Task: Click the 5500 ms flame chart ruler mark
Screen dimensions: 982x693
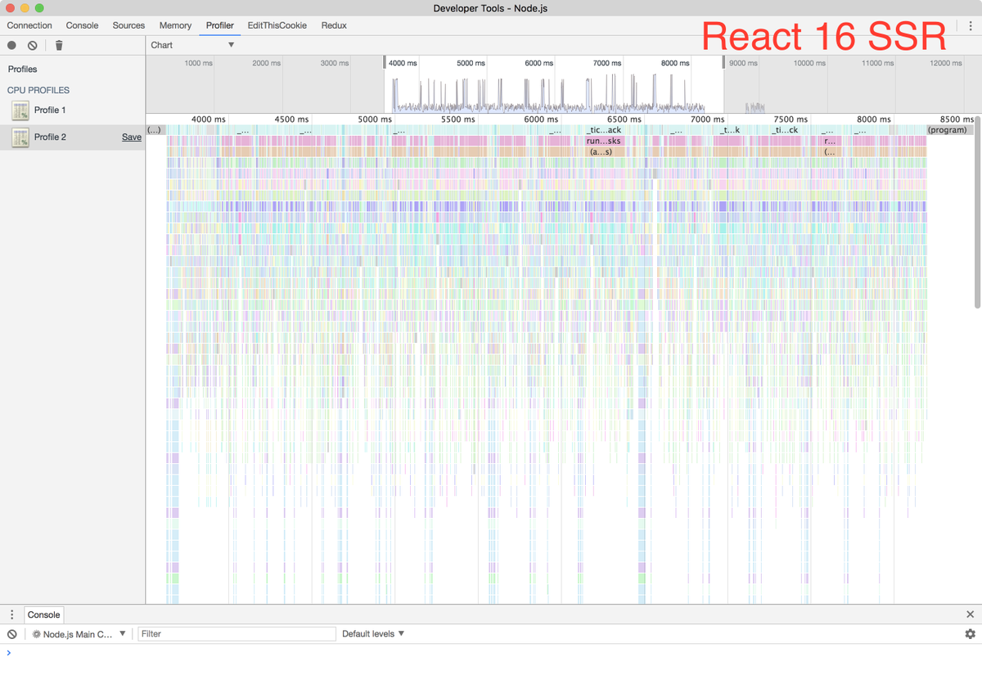Action: [458, 119]
